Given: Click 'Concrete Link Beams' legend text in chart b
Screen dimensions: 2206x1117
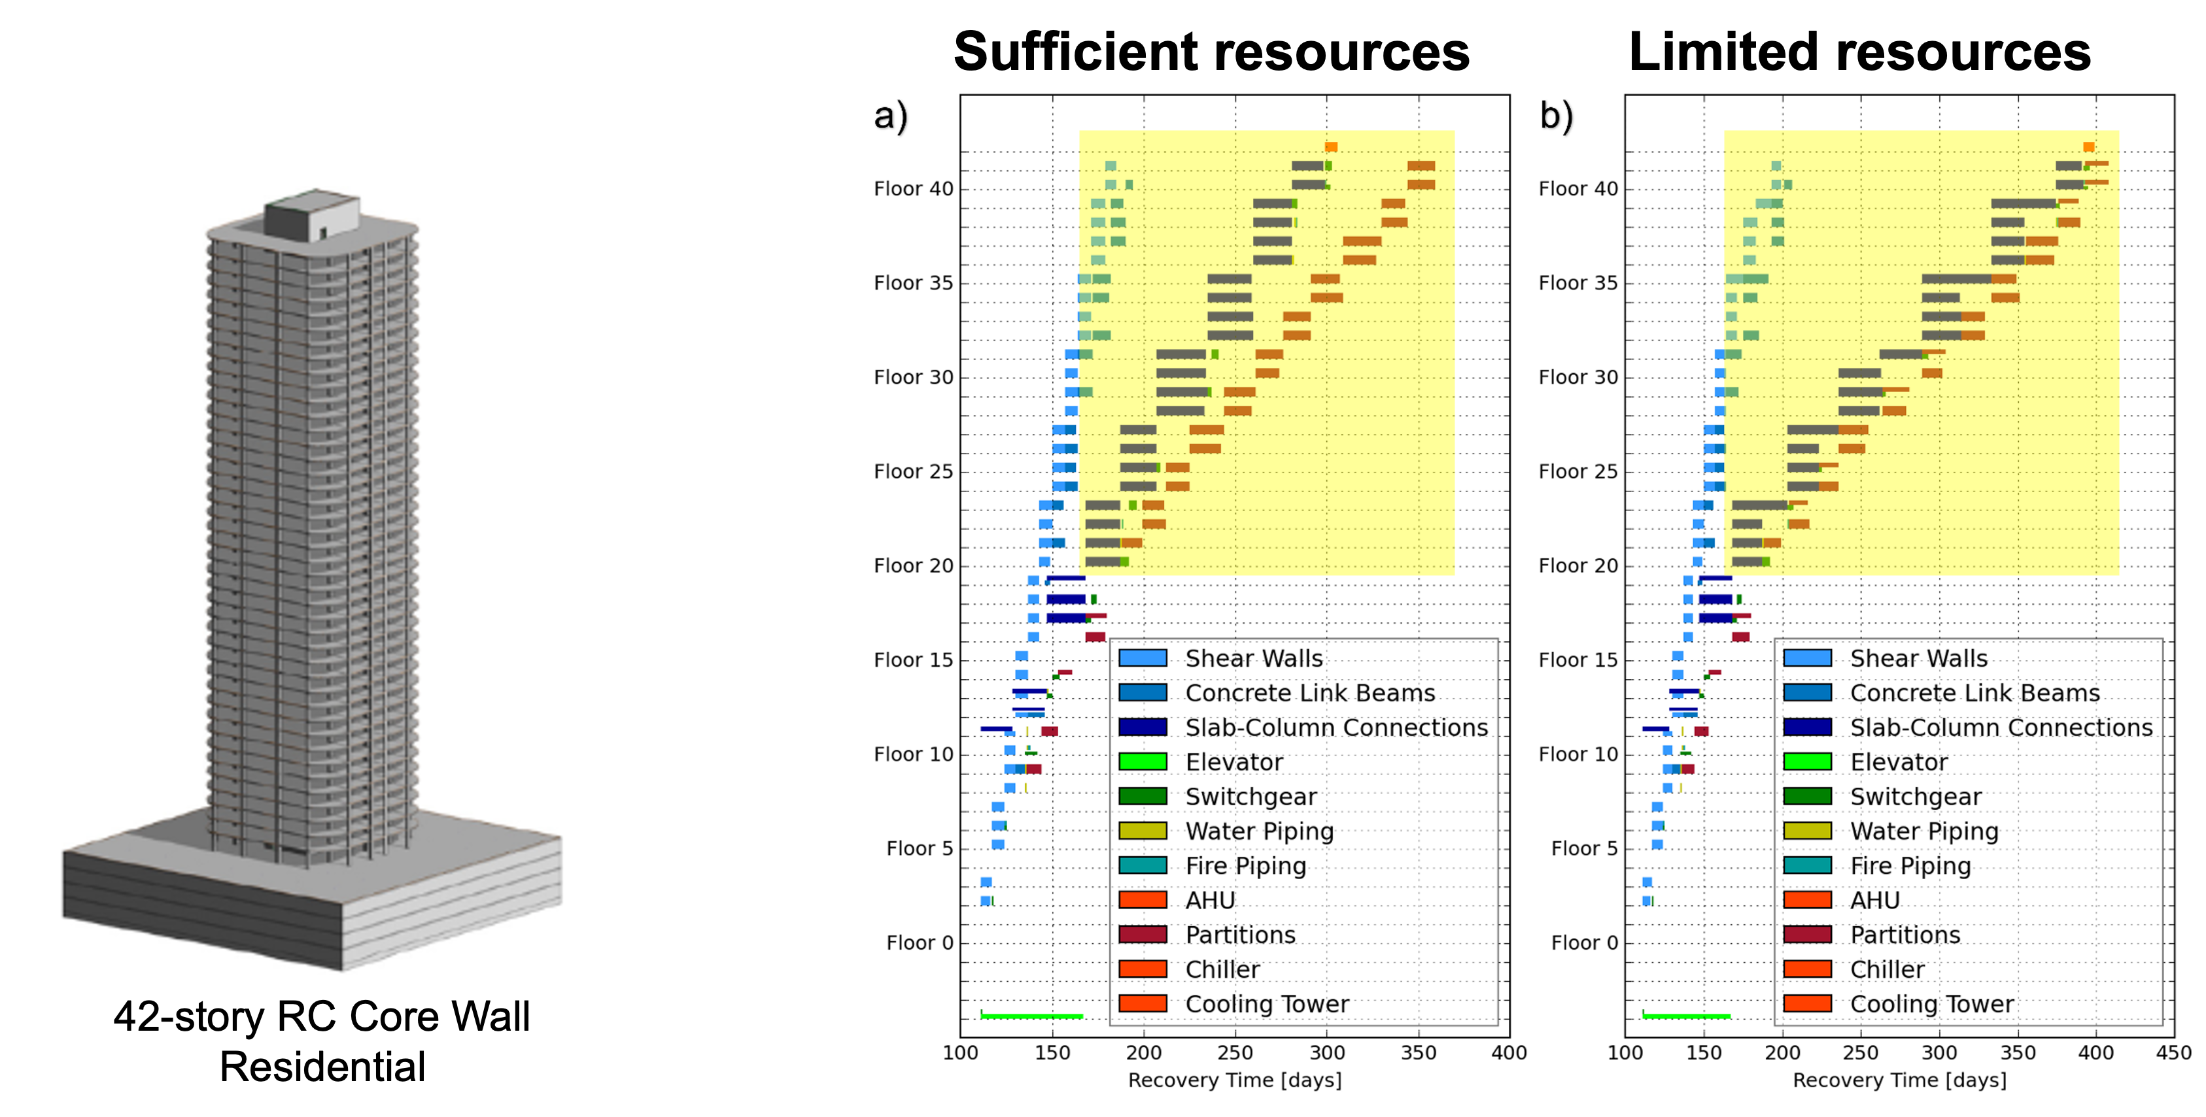Looking at the screenshot, I should (x=1974, y=692).
